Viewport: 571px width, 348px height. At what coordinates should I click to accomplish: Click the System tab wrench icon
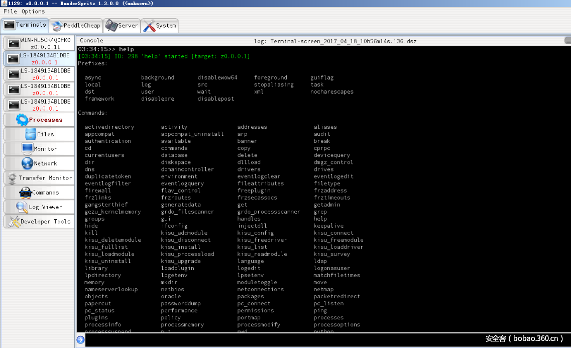pyautogui.click(x=149, y=26)
